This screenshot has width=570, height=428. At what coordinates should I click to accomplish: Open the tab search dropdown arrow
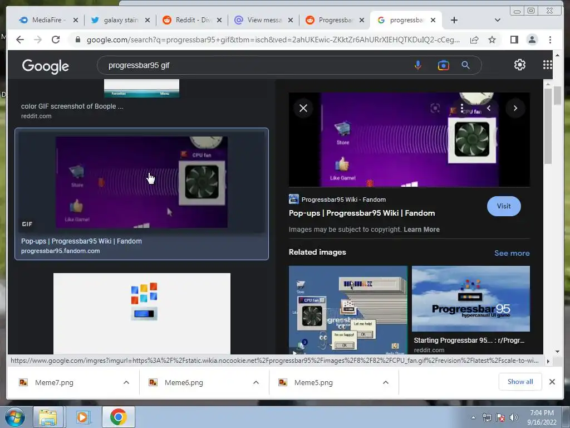click(x=497, y=20)
